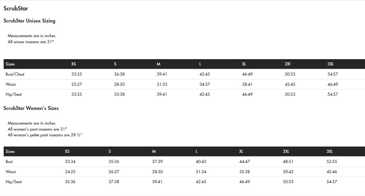The width and height of the screenshot is (365, 196).
Task: Select M header in women's table
Action: [154, 151]
